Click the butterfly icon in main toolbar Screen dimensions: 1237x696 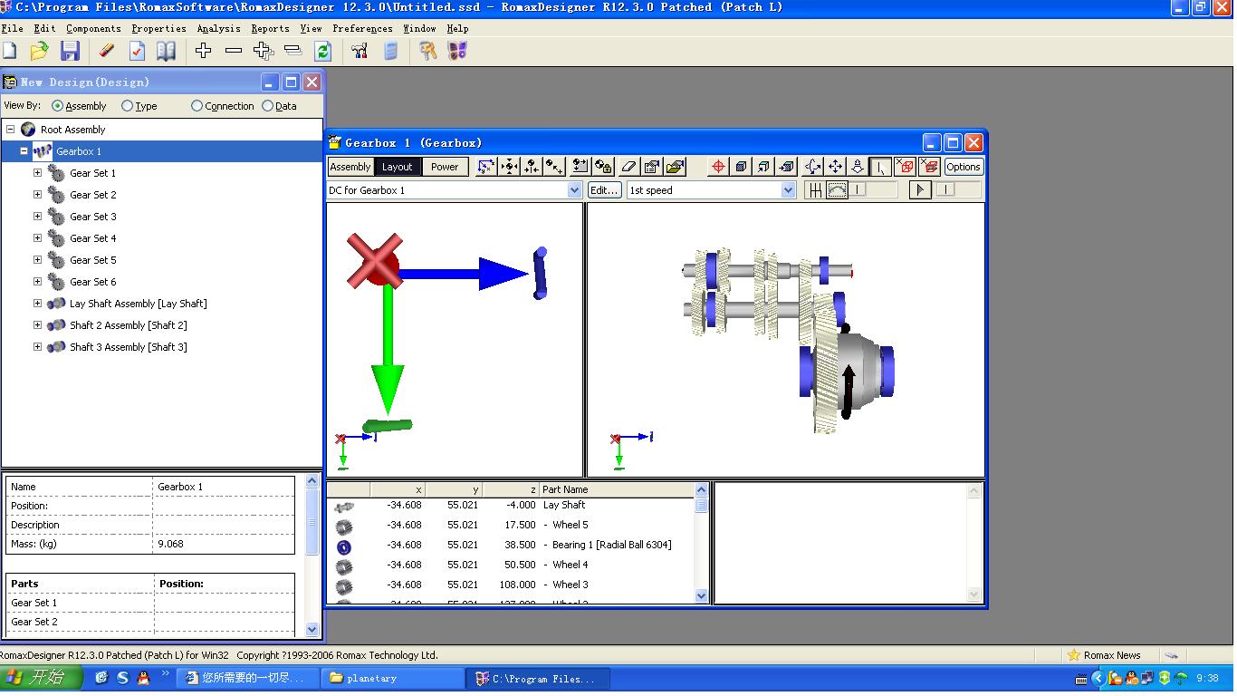click(x=458, y=52)
